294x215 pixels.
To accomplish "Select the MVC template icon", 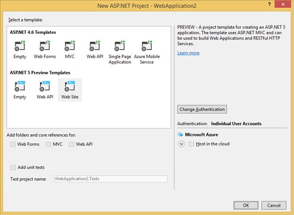I will (x=70, y=46).
